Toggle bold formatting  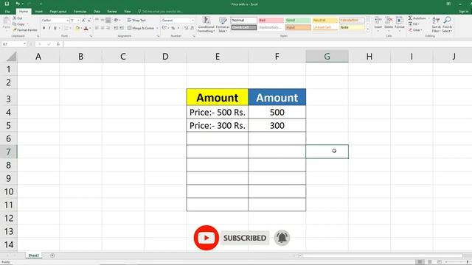coord(44,28)
